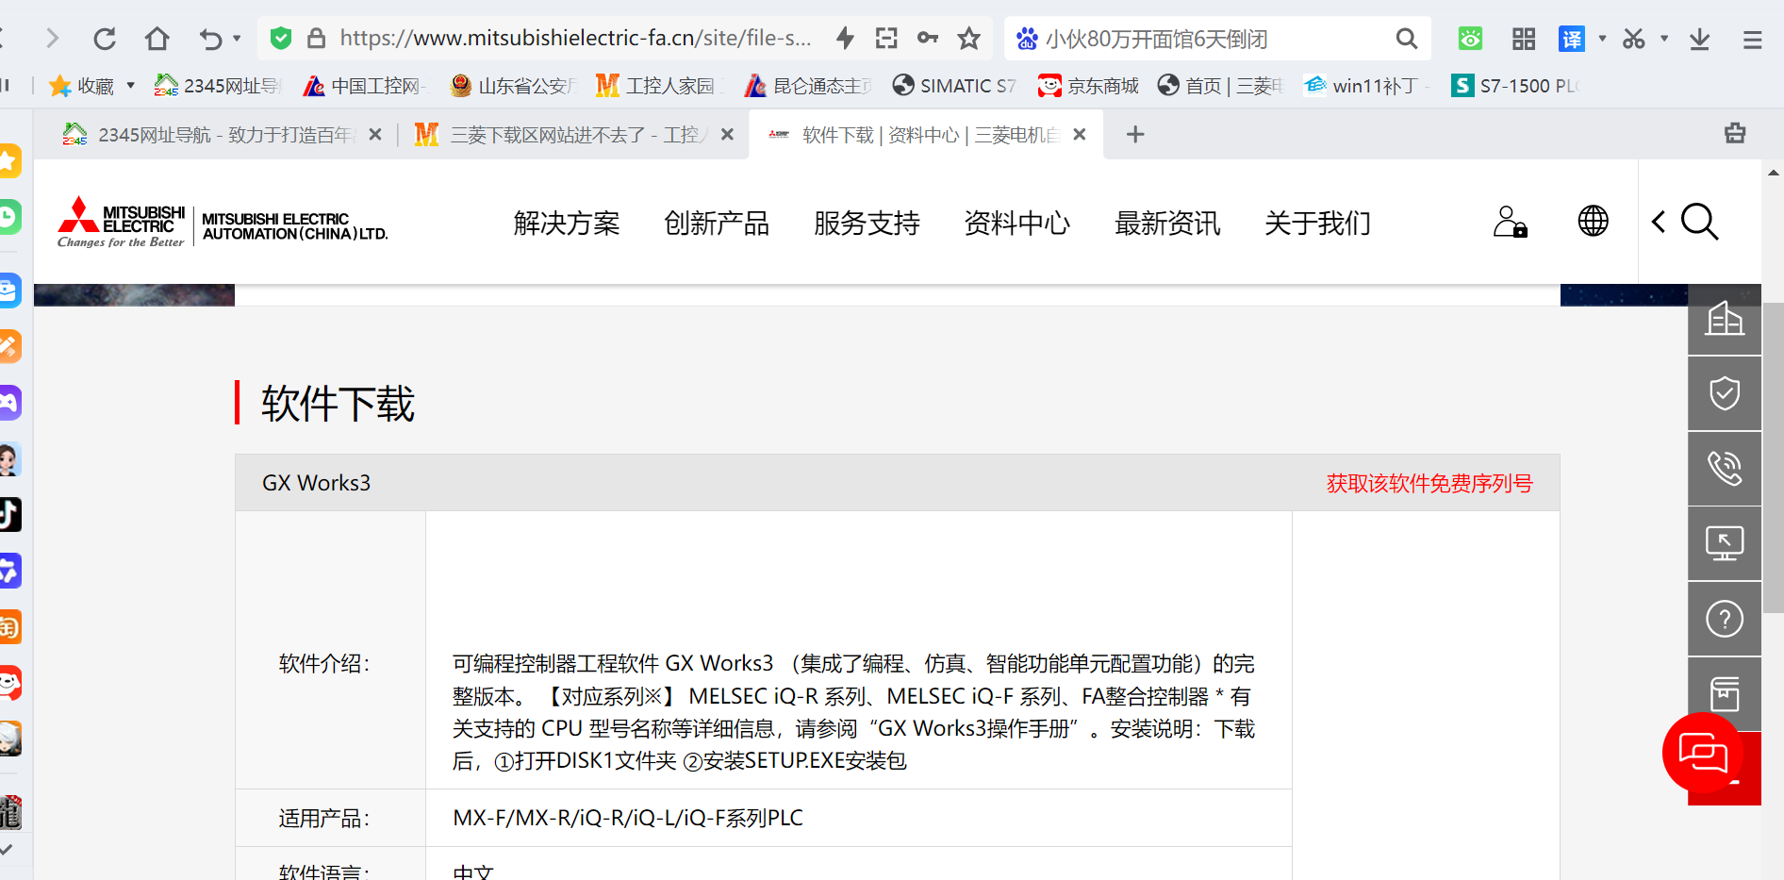
Task: Click the browser reload button
Action: pyautogui.click(x=105, y=39)
